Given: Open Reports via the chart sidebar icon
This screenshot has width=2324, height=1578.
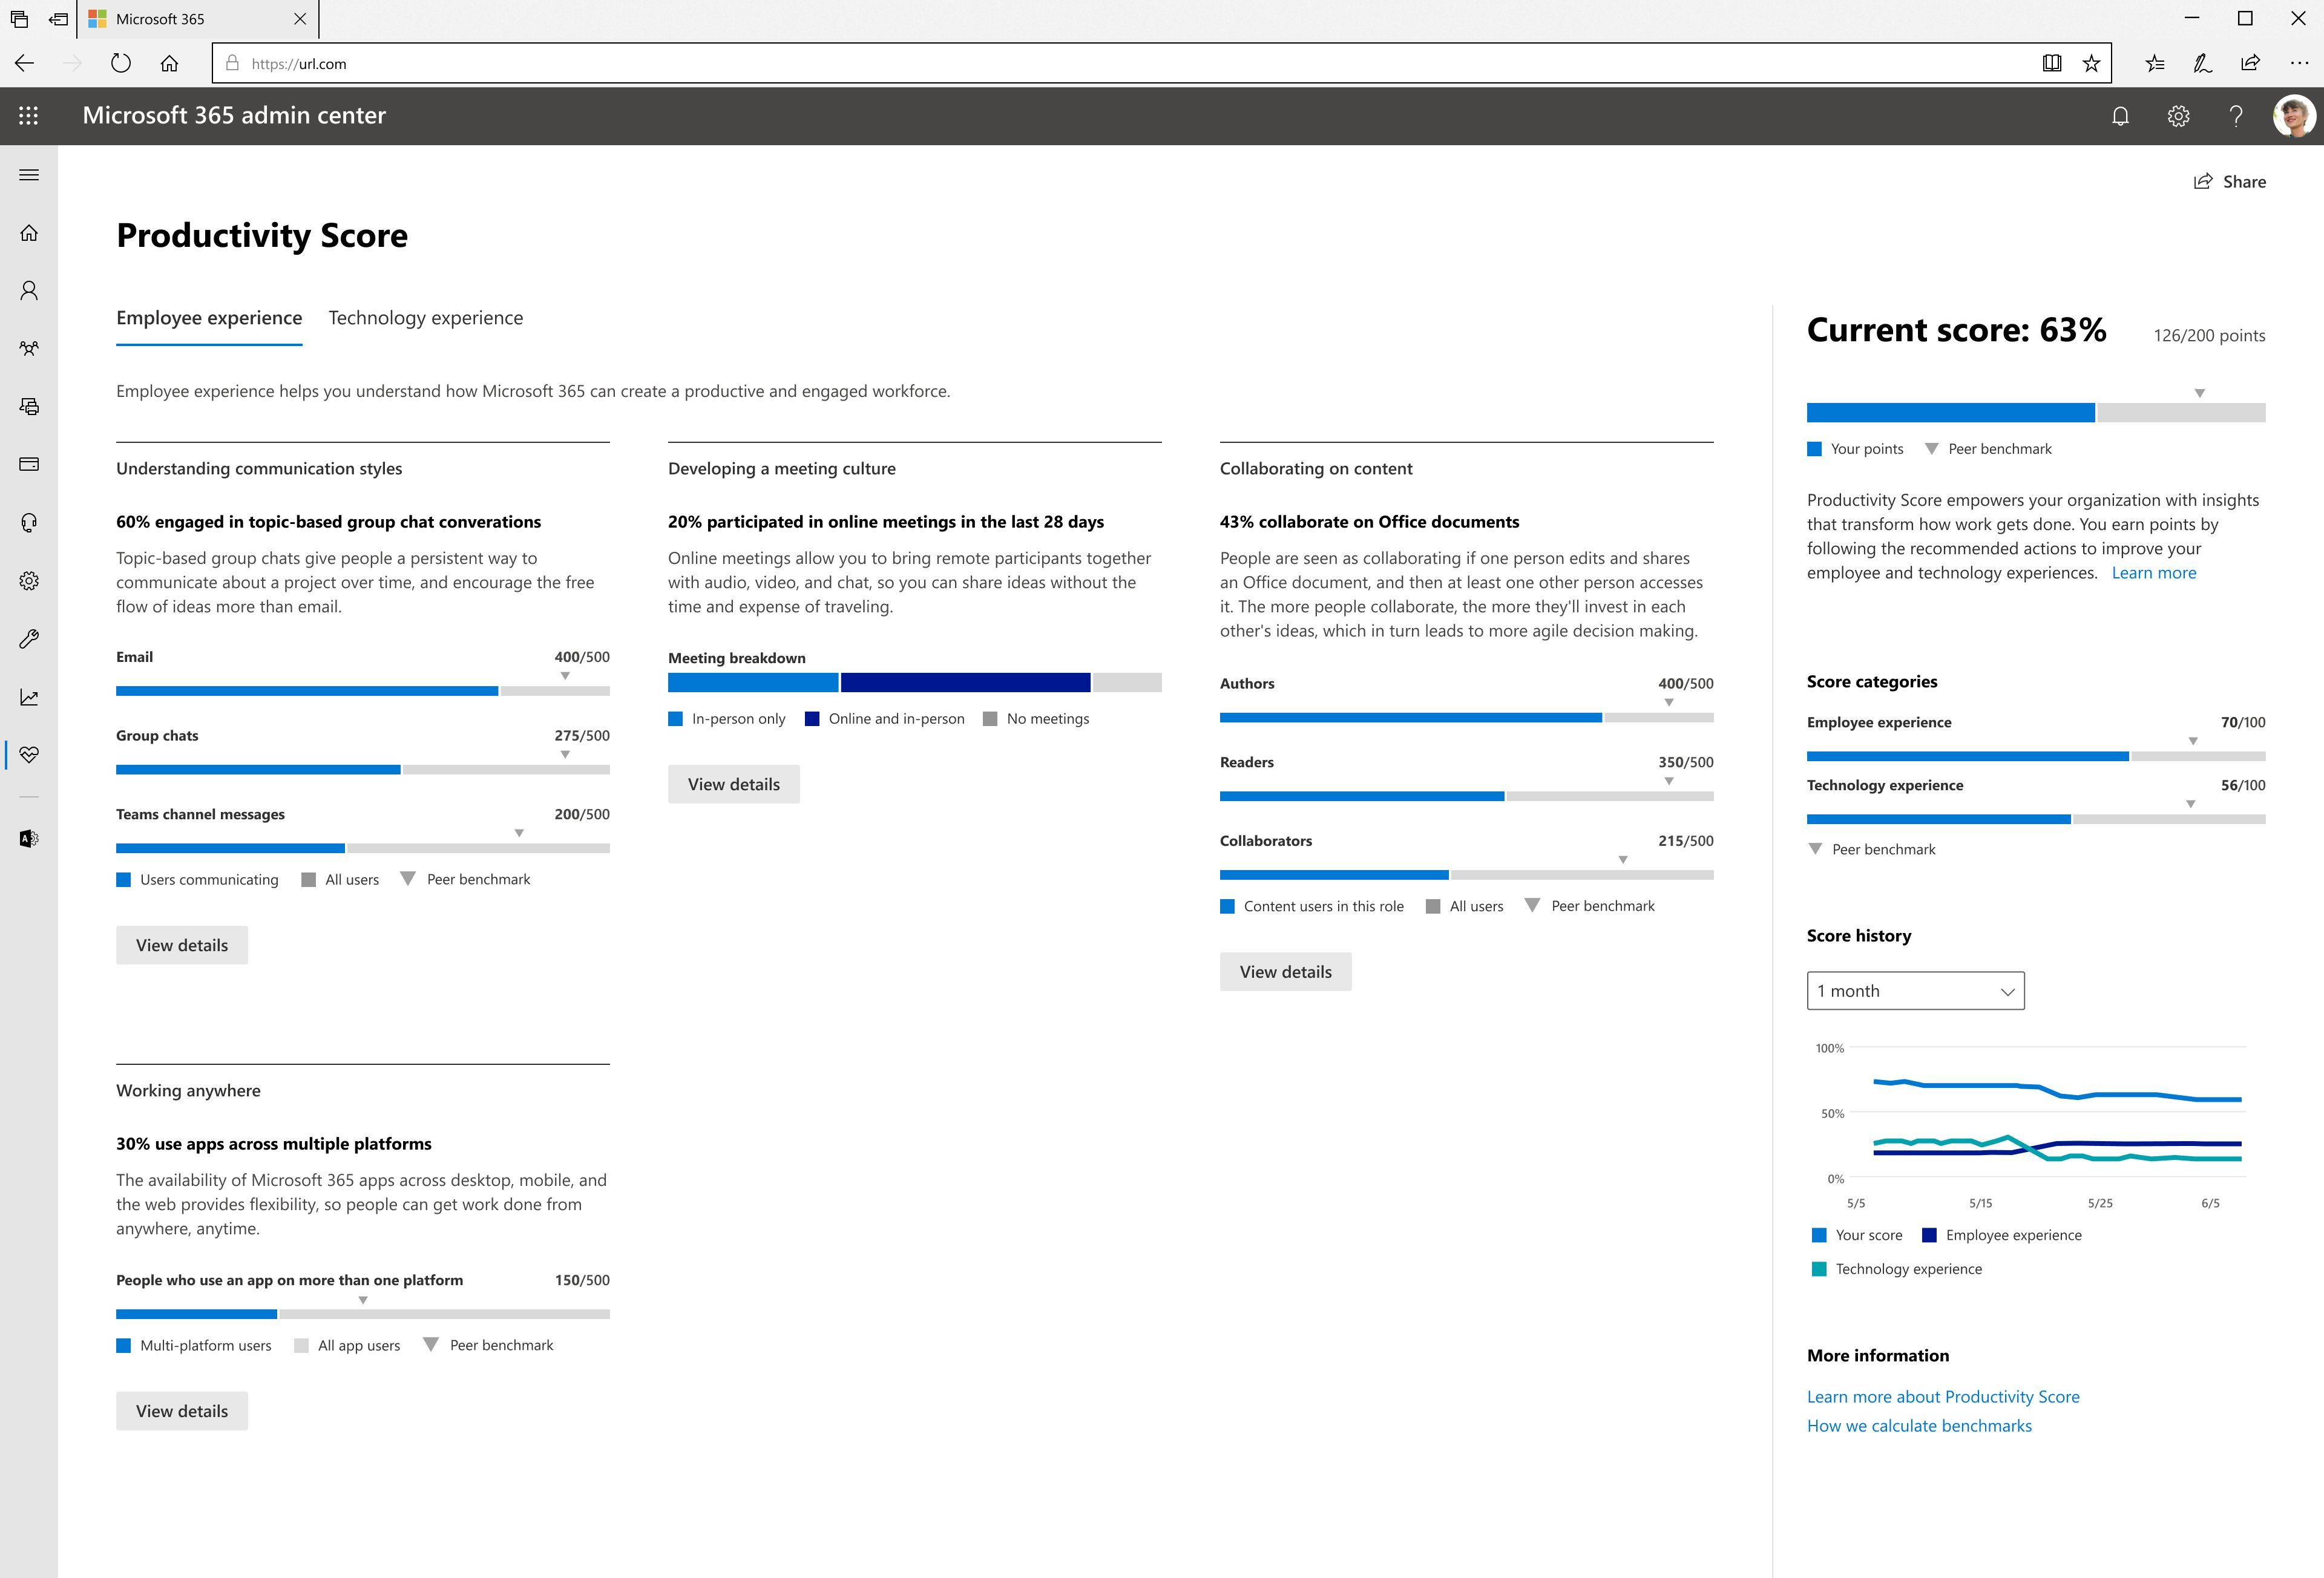Looking at the screenshot, I should (x=29, y=697).
